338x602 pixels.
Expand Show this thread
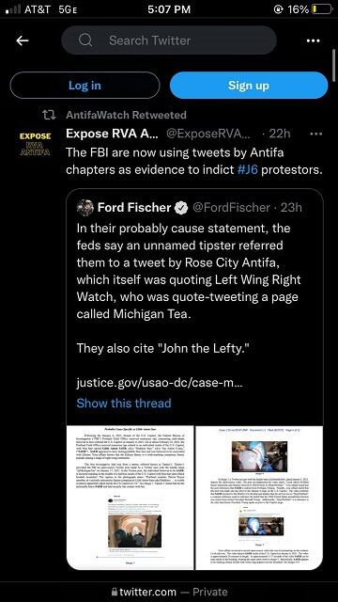point(124,404)
